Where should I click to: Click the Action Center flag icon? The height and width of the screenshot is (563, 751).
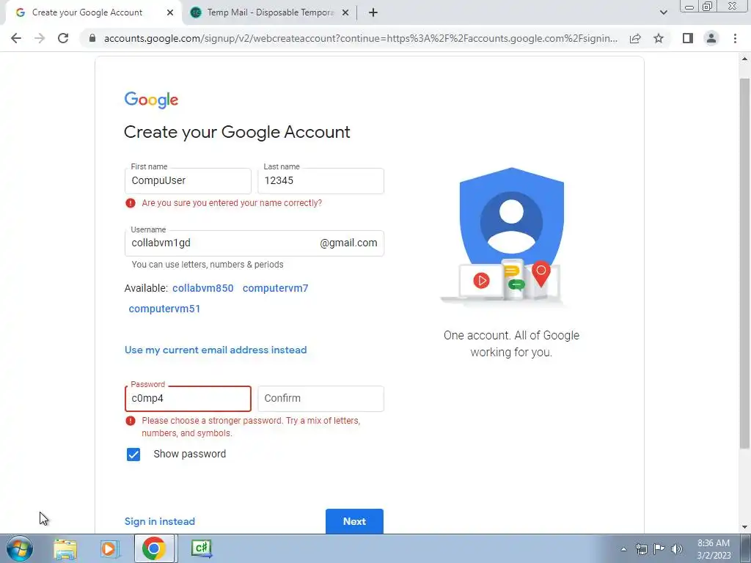coord(659,549)
